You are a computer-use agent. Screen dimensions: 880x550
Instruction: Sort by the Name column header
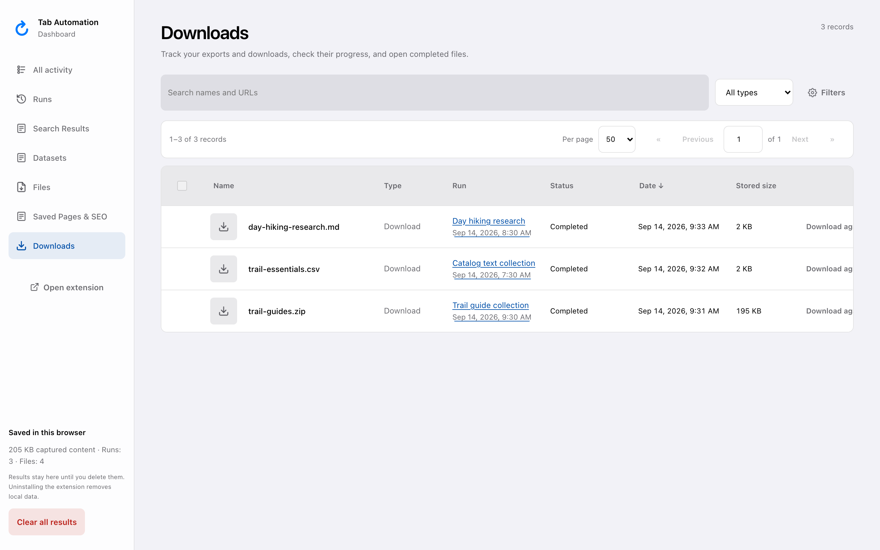click(x=224, y=185)
